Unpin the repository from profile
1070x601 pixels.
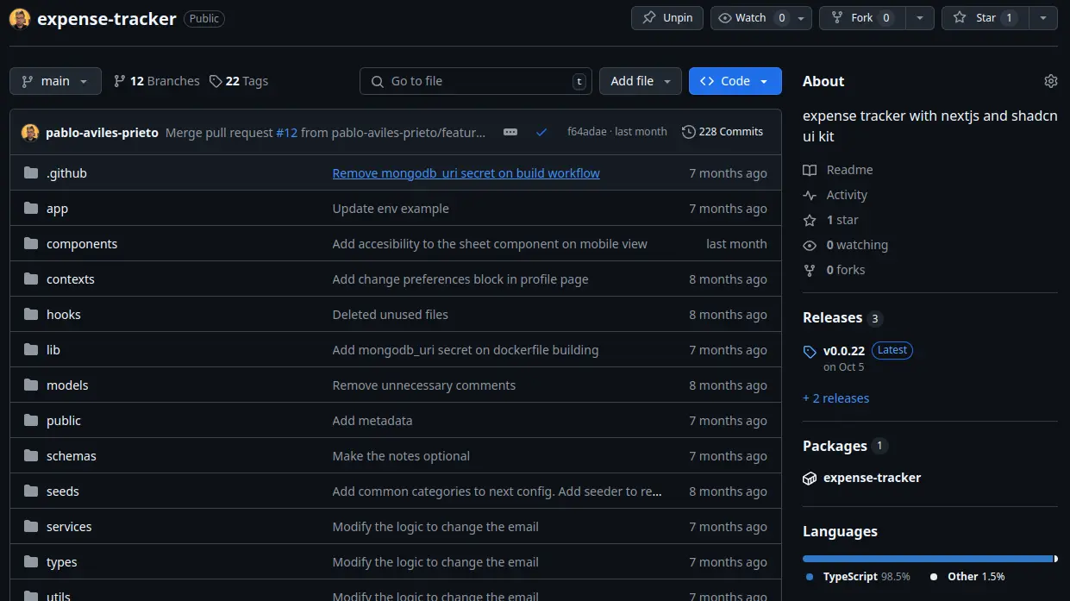667,18
